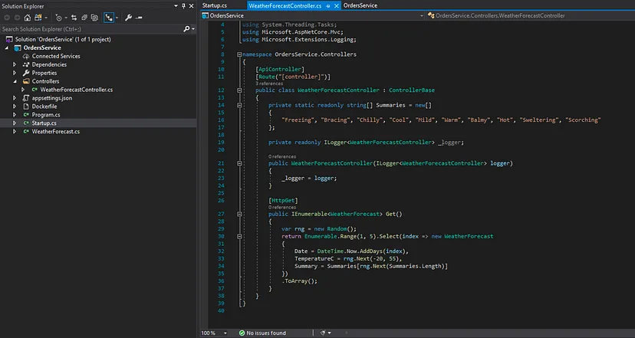Screen dimensions: 635x338
Task: Collapse the OrdersService project node arrow
Action: (6, 48)
